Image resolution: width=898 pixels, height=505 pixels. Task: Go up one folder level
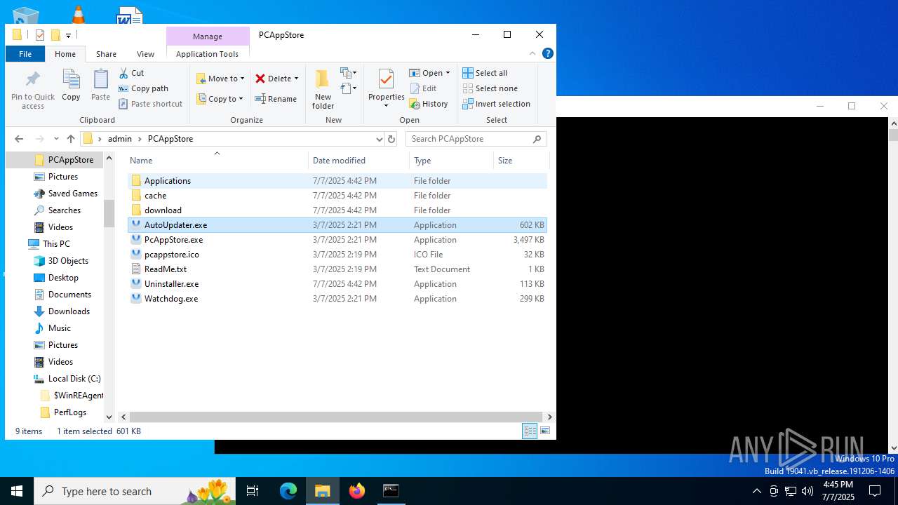(71, 139)
